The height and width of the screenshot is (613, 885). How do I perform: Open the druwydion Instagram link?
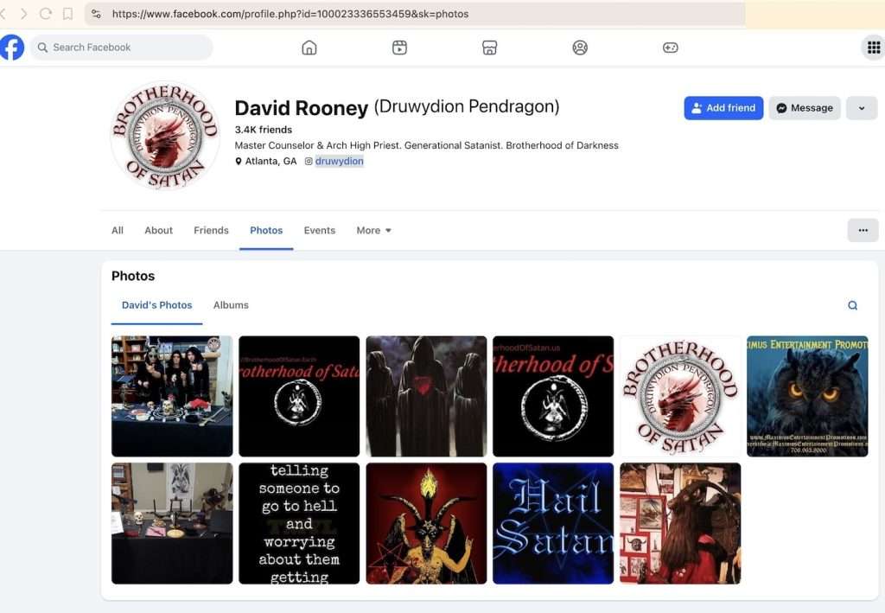339,161
